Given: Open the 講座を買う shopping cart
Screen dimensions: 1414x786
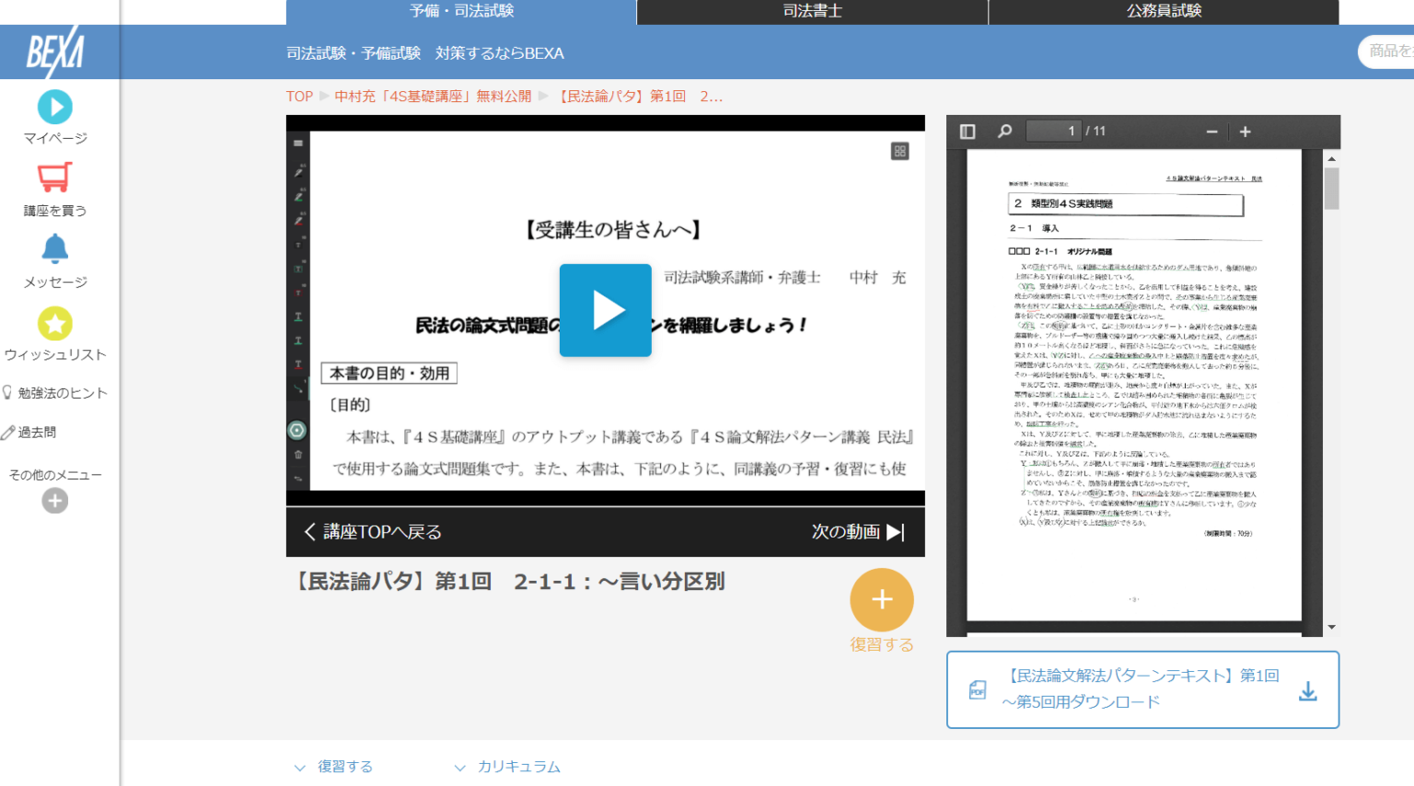Looking at the screenshot, I should pyautogui.click(x=55, y=190).
